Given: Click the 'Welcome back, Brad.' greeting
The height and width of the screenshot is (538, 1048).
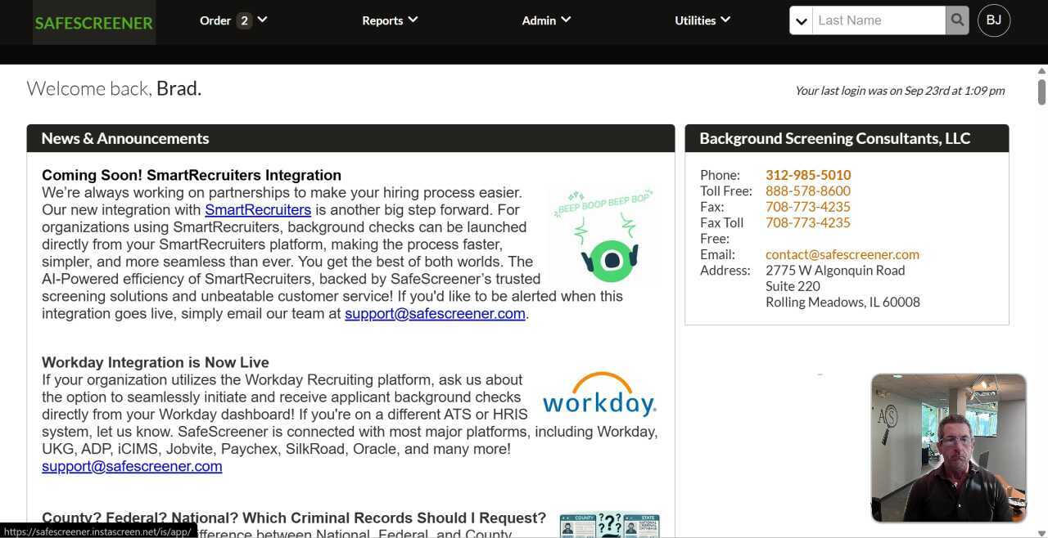Looking at the screenshot, I should [x=114, y=88].
